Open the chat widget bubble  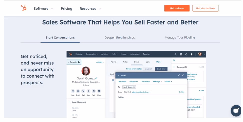tap(236, 111)
